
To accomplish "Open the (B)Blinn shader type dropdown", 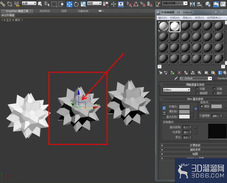I will (177, 90).
